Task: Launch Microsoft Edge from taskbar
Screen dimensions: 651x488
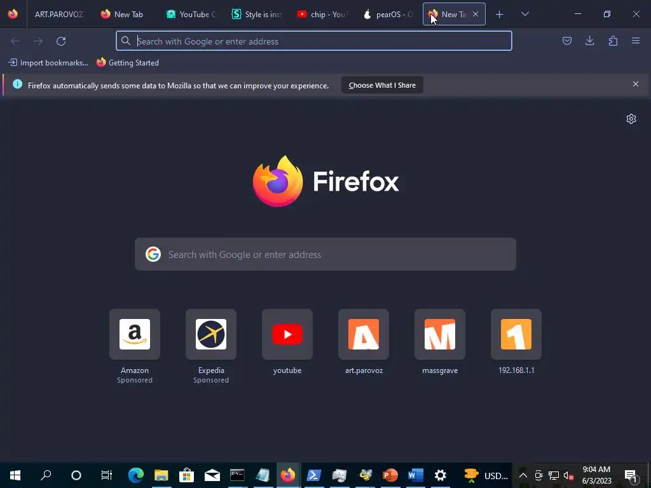Action: [136, 475]
